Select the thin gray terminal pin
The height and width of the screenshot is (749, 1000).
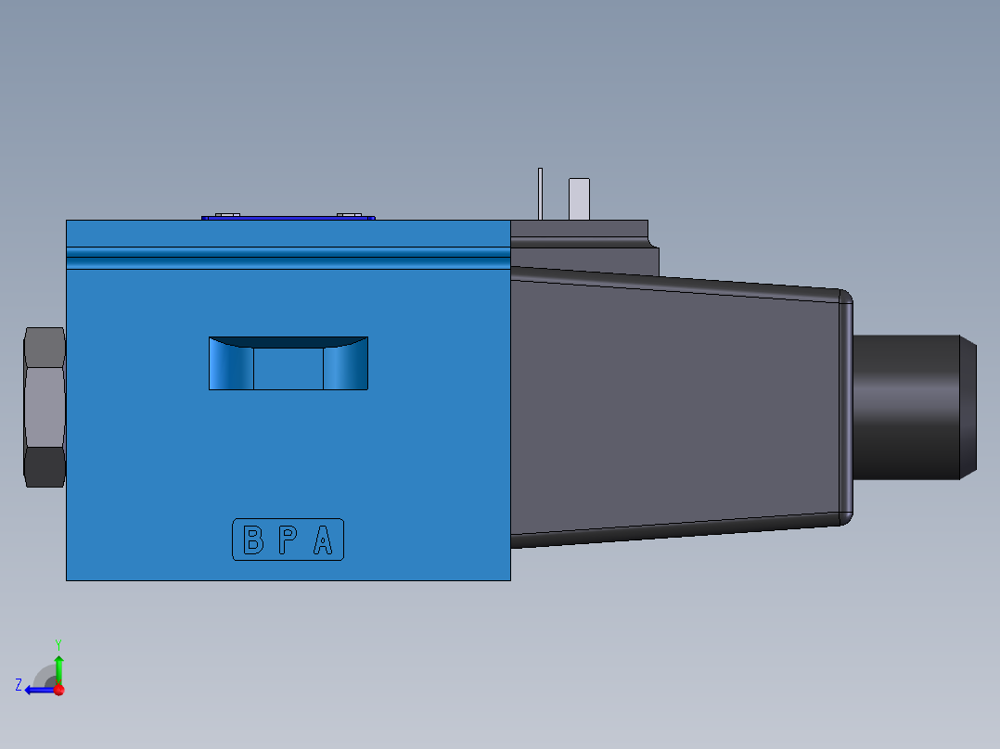coord(539,193)
